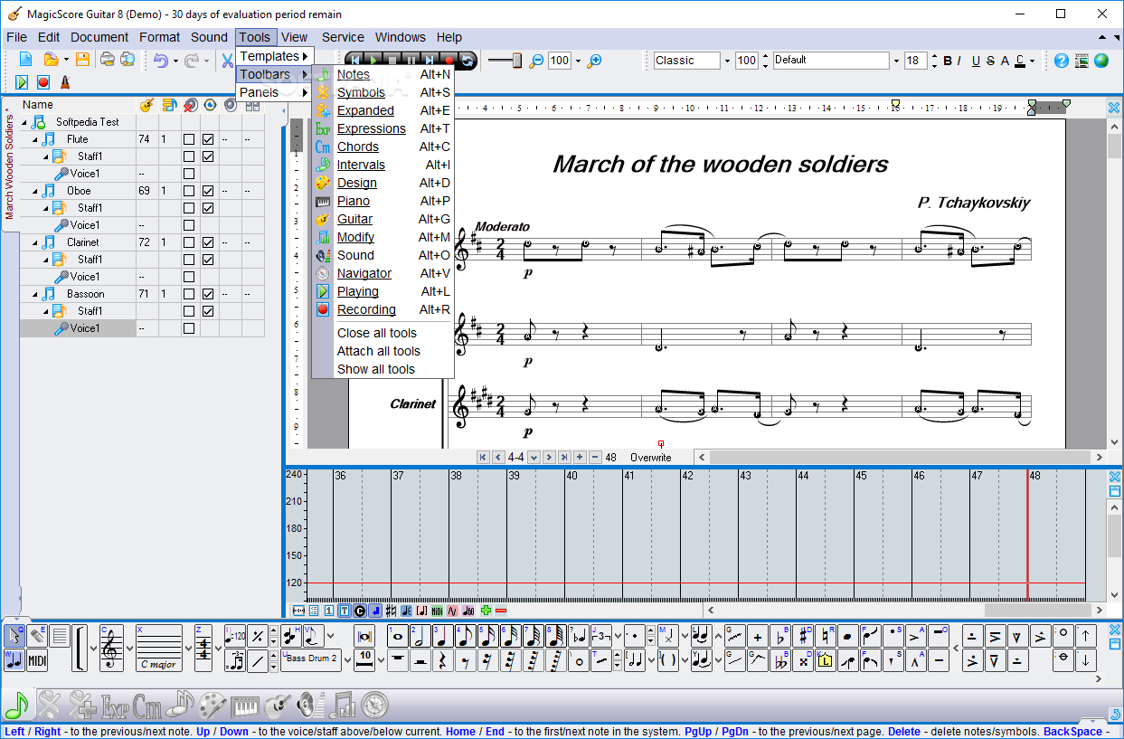Open the C major key signature dropdown
Image resolution: width=1124 pixels, height=739 pixels.
[x=188, y=649]
